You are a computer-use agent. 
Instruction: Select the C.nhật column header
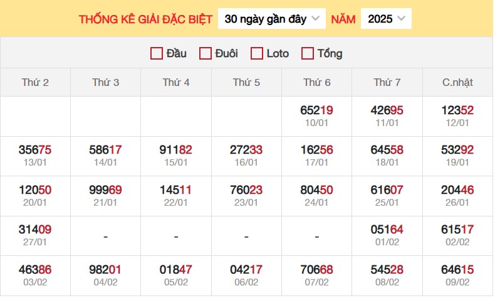click(458, 82)
